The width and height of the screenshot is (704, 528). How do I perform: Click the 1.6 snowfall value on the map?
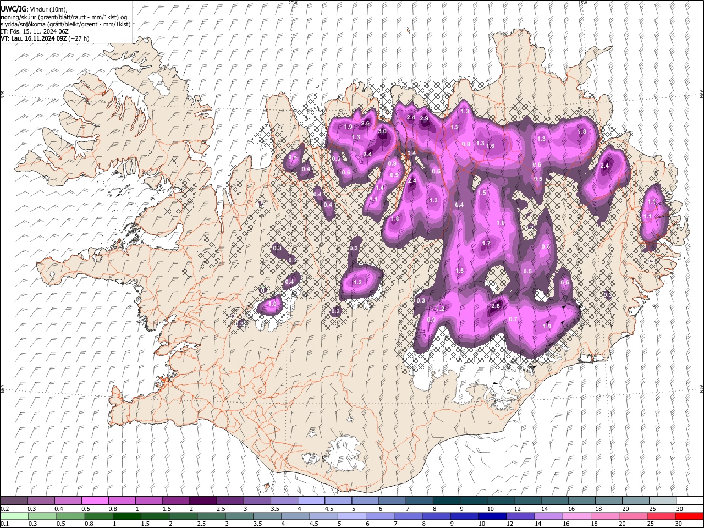[491, 146]
